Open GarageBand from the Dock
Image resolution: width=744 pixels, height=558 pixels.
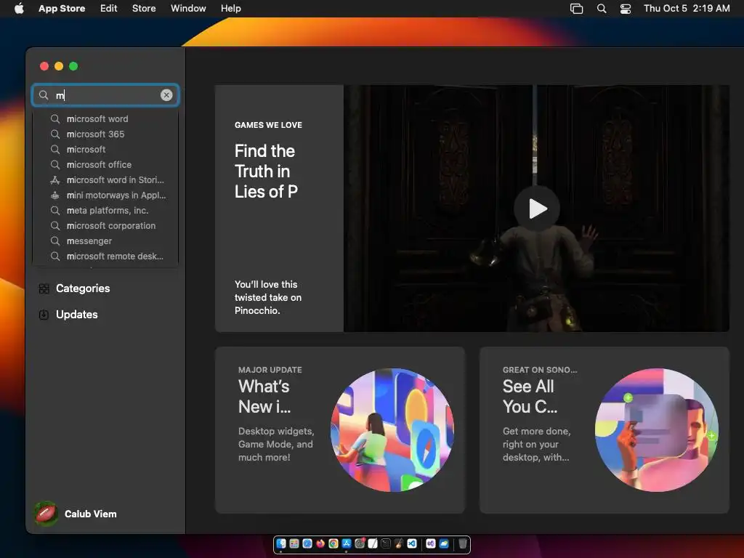click(x=399, y=543)
